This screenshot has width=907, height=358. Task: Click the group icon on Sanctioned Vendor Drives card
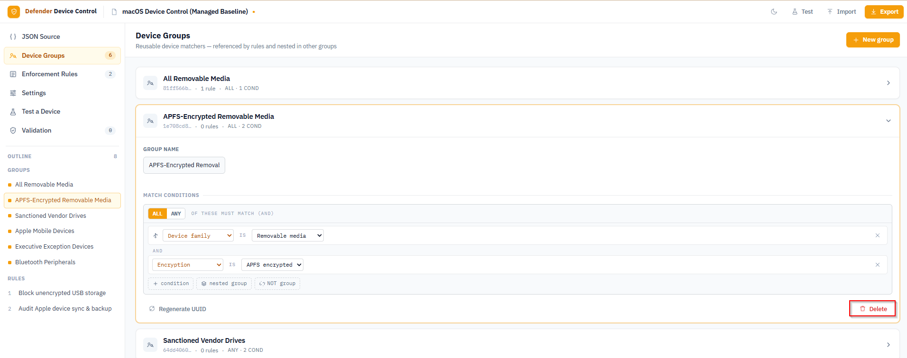[150, 345]
